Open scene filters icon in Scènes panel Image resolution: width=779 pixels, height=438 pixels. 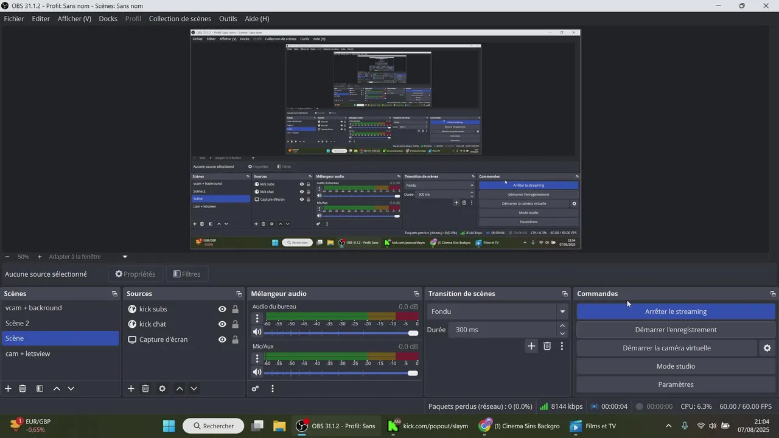[40, 389]
